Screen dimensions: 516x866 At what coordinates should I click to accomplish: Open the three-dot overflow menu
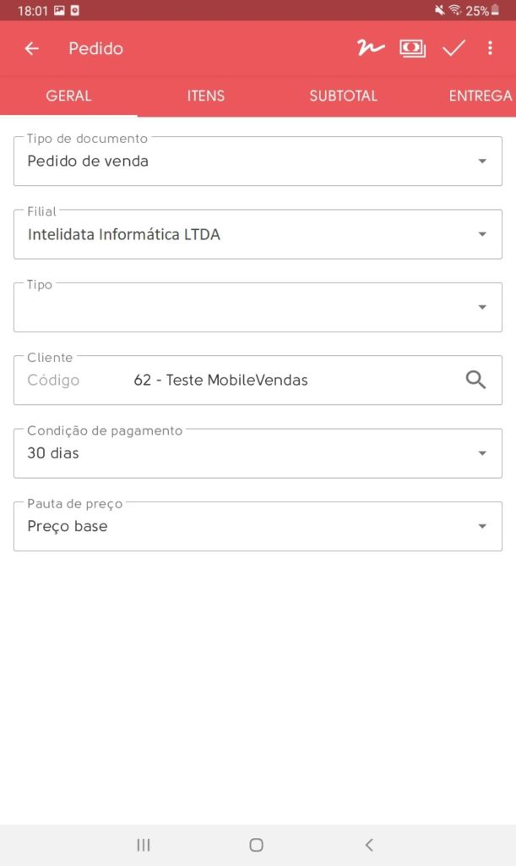pyautogui.click(x=490, y=48)
